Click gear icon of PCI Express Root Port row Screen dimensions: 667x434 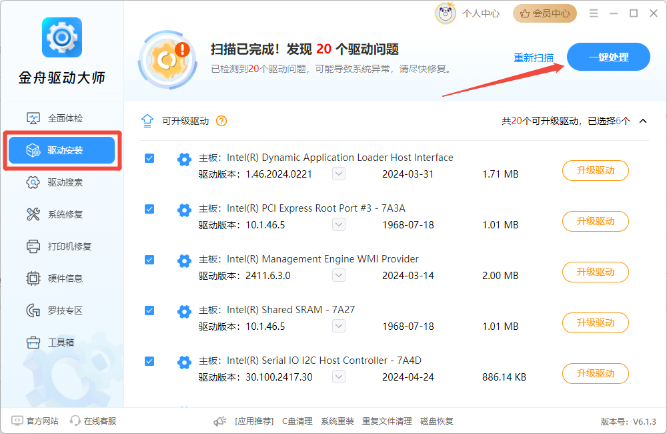184,210
